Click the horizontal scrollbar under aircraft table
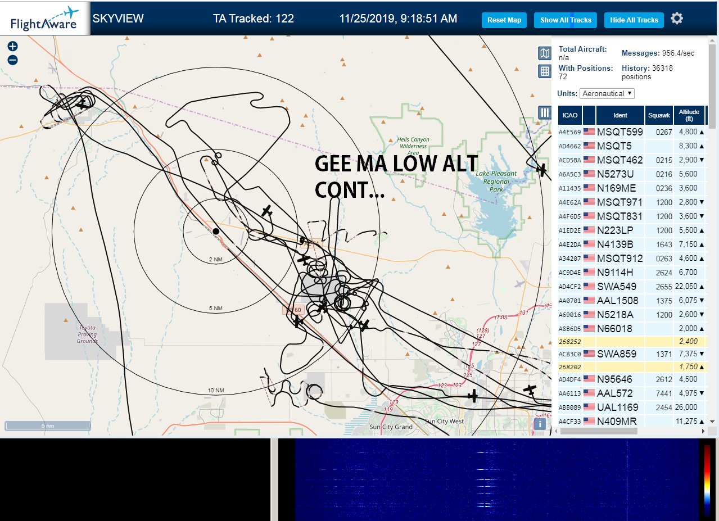Viewport: 719px width, 521px height. tap(599, 431)
